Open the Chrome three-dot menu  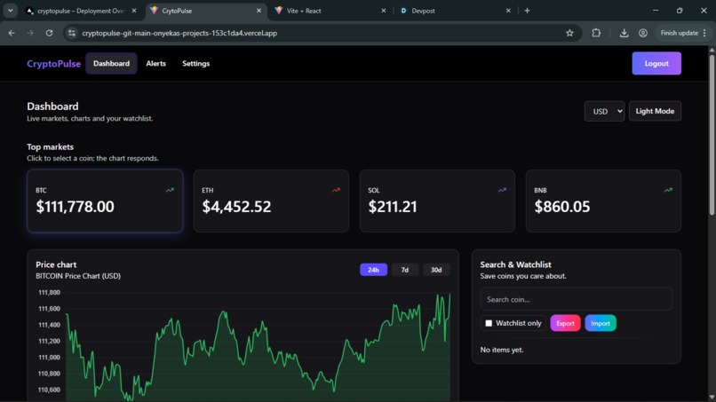point(705,33)
